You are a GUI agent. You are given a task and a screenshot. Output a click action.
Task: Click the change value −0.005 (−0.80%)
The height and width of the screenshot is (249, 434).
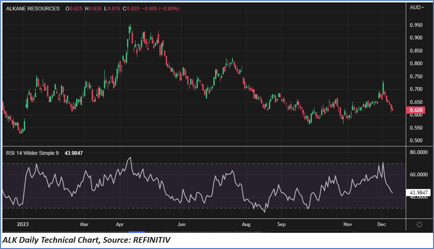click(x=160, y=8)
